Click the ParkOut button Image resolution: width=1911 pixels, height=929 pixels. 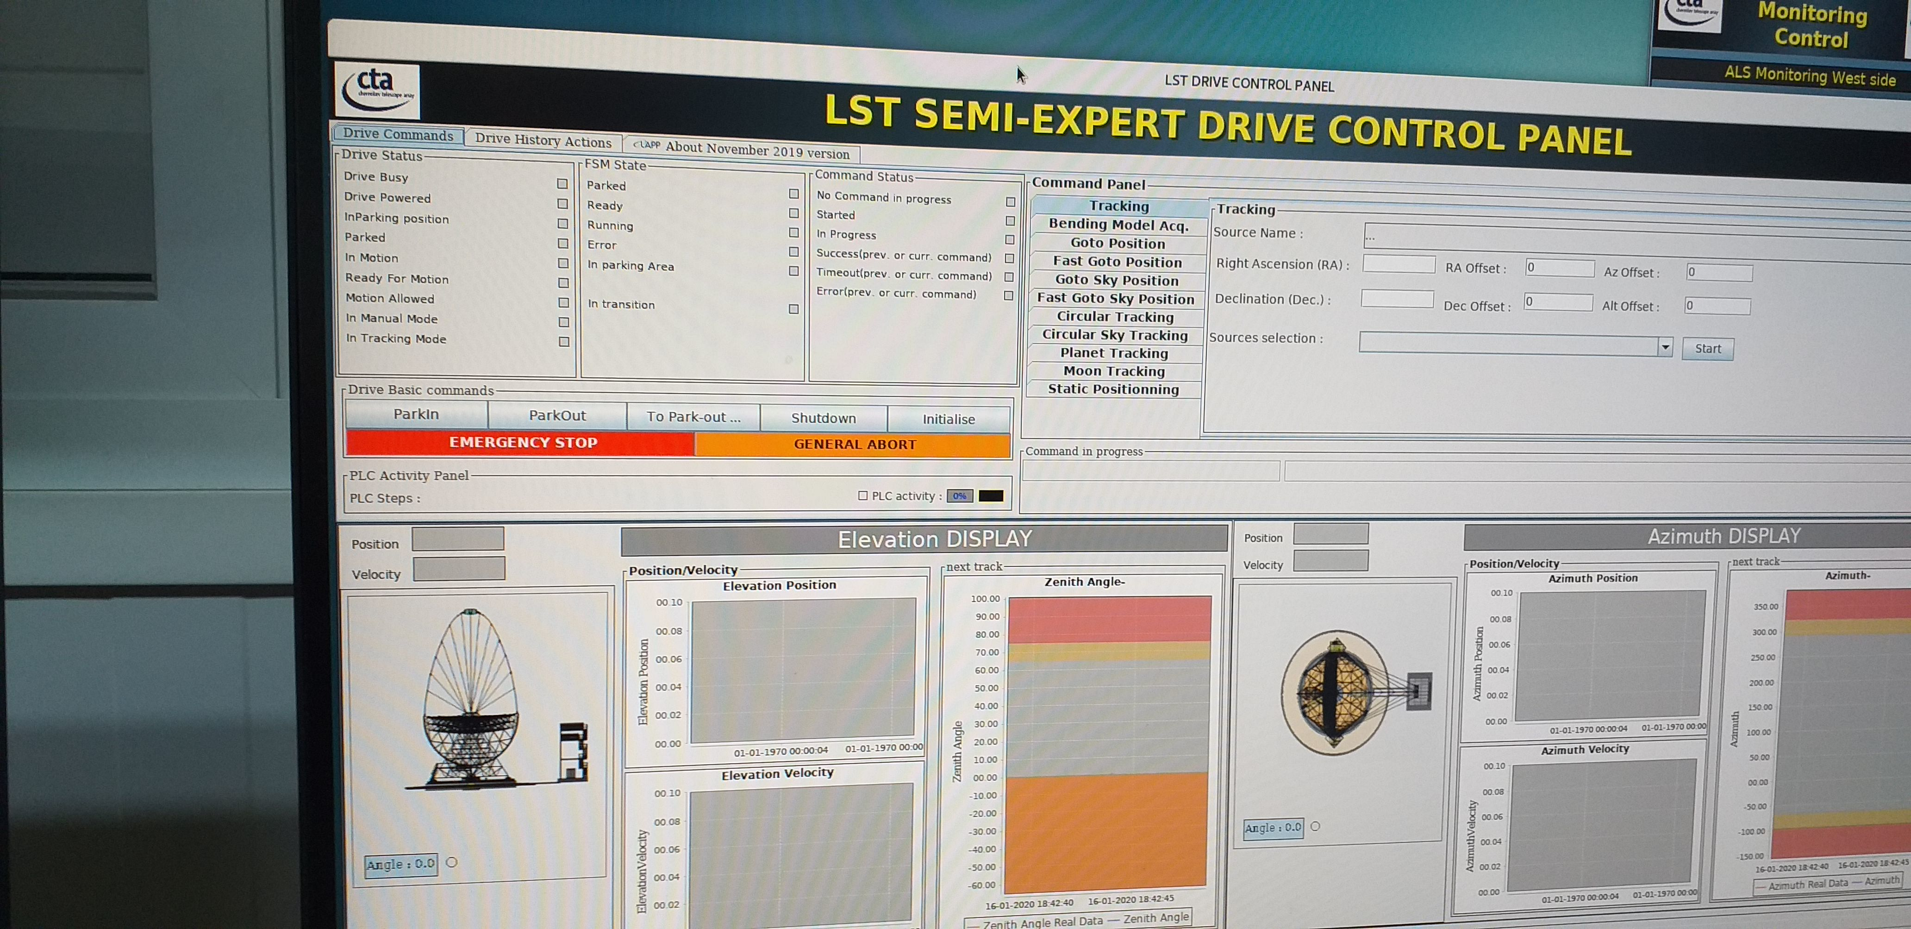coord(557,415)
